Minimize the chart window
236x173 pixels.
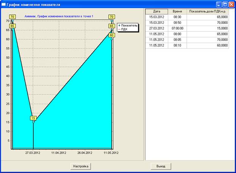pos(219,5)
